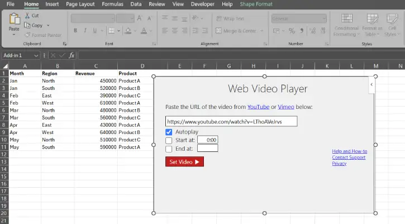Click the End at time field

(x=208, y=148)
